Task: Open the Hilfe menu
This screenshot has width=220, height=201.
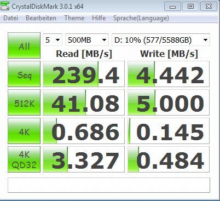Action: (x=99, y=18)
